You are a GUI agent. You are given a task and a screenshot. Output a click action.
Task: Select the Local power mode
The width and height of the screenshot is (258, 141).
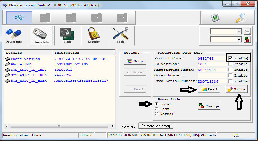pos(157,104)
